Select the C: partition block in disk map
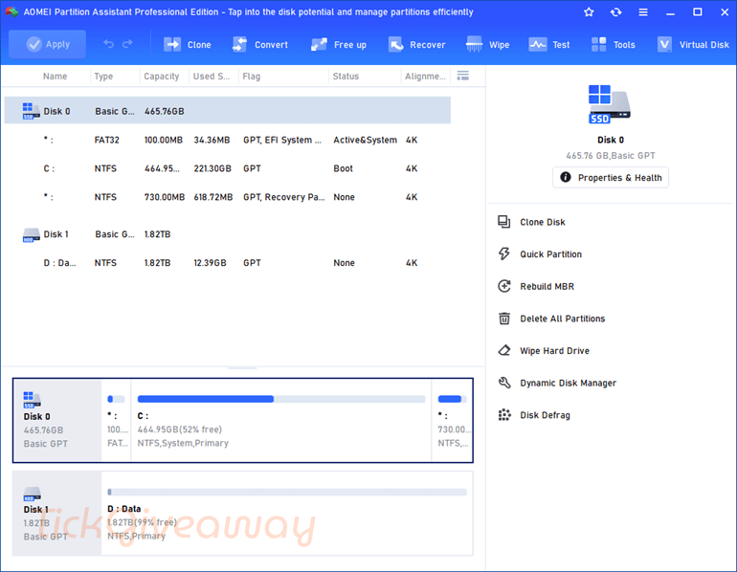Viewport: 737px width, 572px height. click(281, 420)
